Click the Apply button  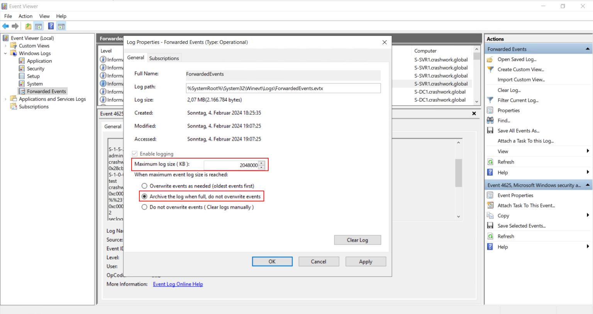pyautogui.click(x=365, y=262)
